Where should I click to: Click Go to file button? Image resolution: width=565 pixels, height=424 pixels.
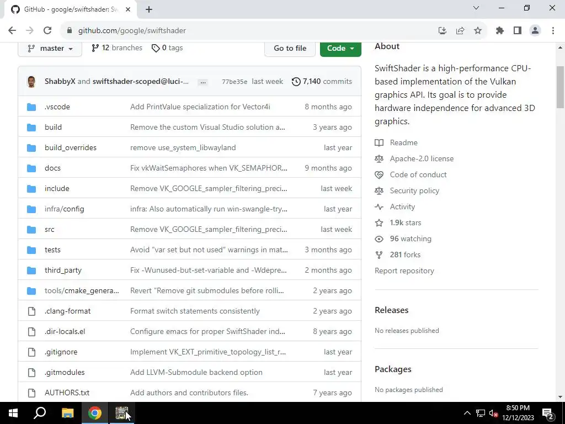coord(290,49)
